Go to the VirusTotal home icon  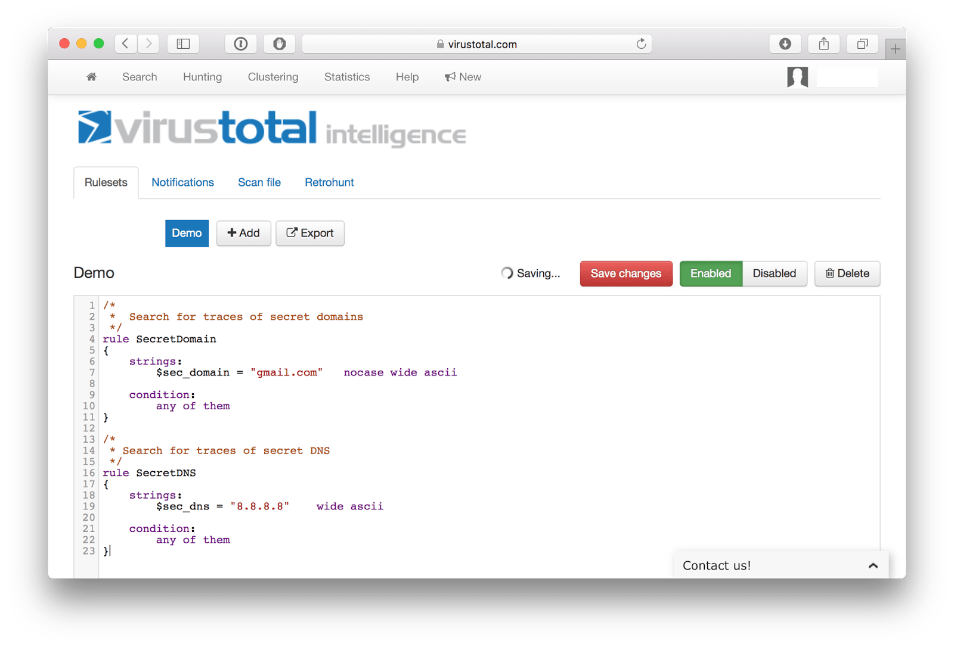[91, 77]
